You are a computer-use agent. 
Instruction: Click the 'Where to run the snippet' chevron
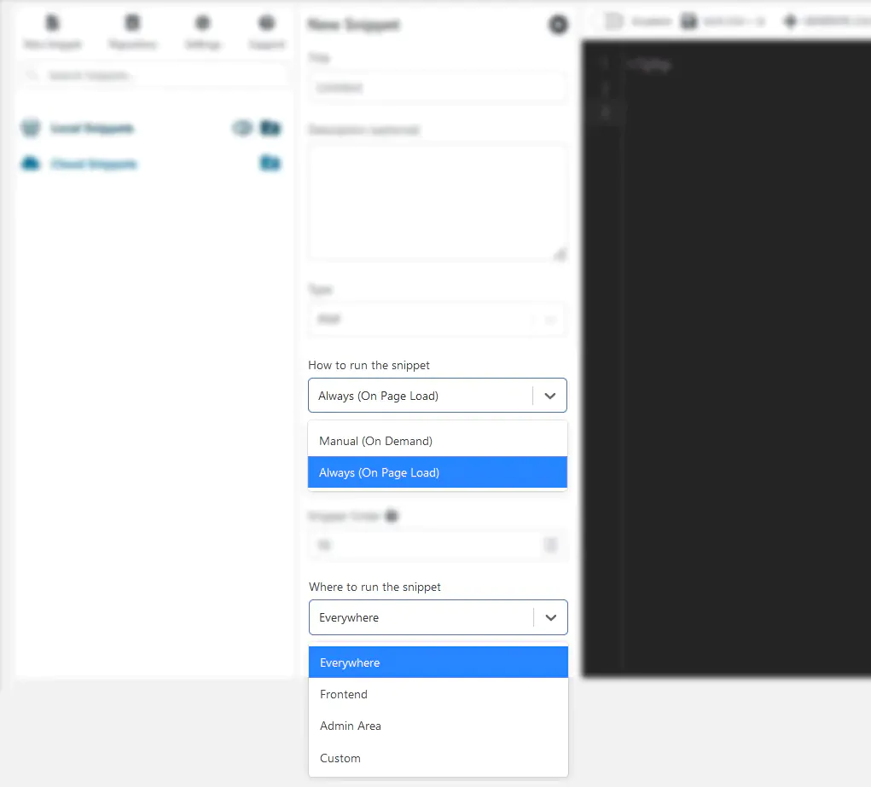point(551,617)
